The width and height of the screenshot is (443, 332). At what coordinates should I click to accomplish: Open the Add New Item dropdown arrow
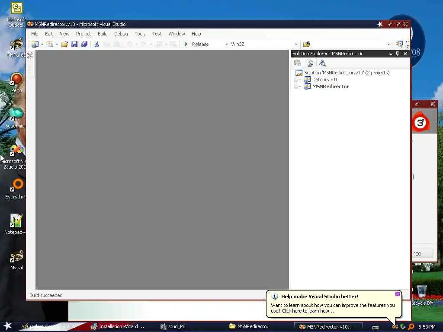tap(57, 45)
